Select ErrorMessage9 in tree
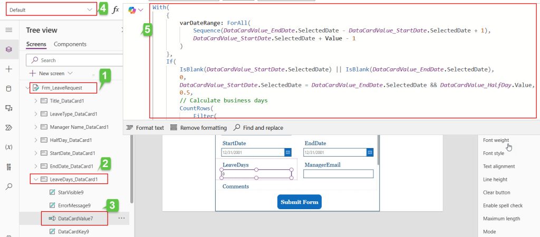The height and width of the screenshot is (237, 540). click(x=74, y=205)
